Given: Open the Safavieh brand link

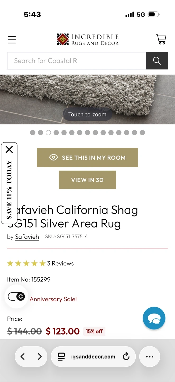Looking at the screenshot, I should [x=27, y=237].
